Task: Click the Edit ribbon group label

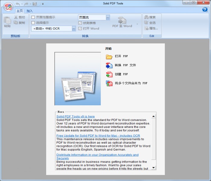Action: [152, 36]
